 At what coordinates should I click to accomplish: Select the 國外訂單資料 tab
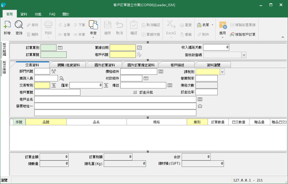tap(105, 65)
